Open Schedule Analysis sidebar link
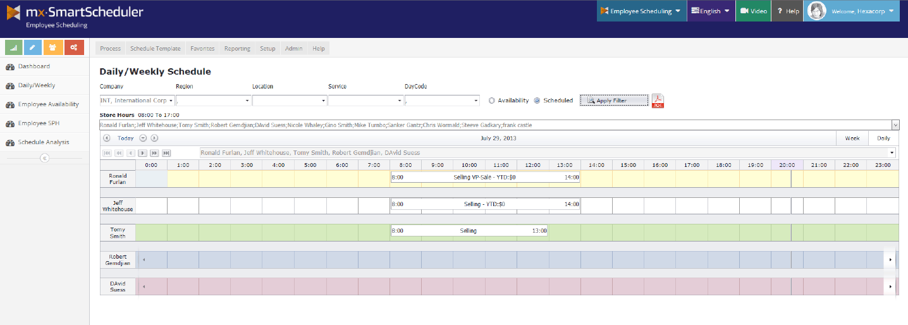 (x=44, y=142)
